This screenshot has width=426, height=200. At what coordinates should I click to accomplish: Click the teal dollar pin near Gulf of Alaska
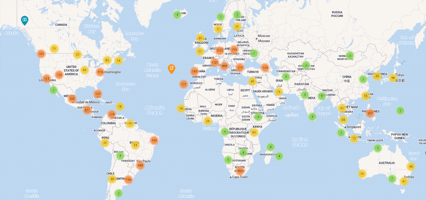tap(25, 20)
